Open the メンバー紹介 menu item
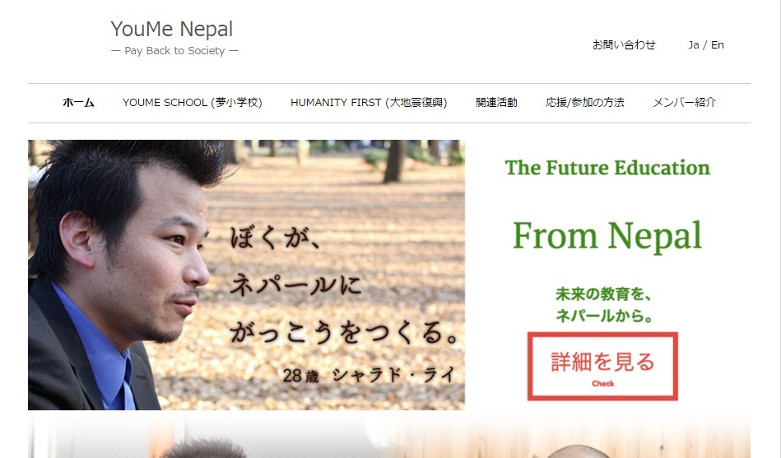The height and width of the screenshot is (458, 781). coord(684,103)
